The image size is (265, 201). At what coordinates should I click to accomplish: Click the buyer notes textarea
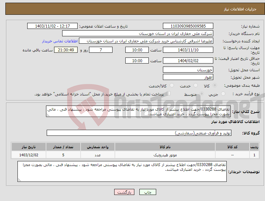click(122, 171)
